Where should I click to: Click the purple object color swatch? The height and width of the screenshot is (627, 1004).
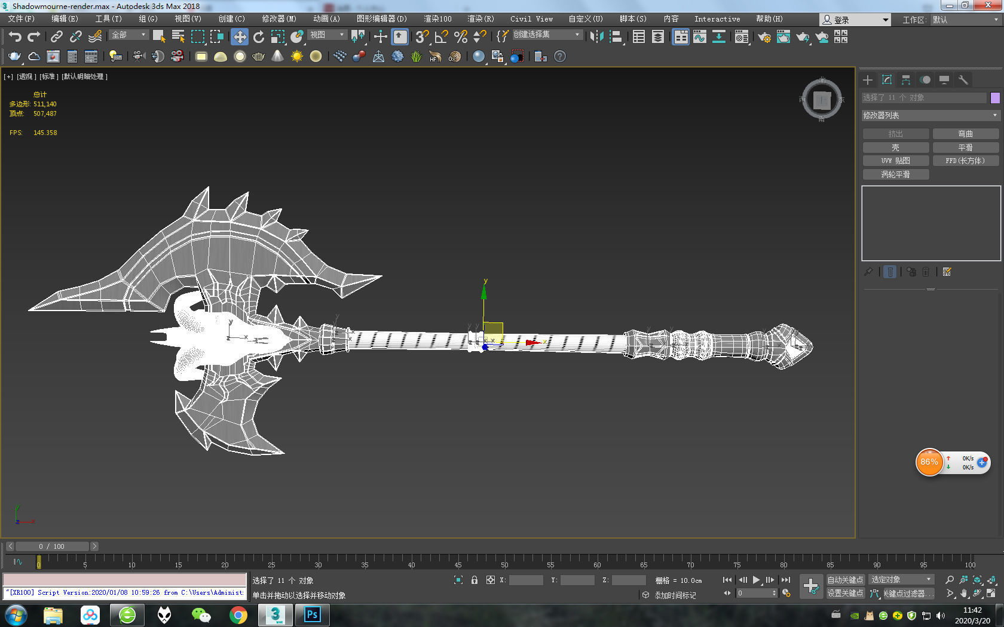click(995, 98)
